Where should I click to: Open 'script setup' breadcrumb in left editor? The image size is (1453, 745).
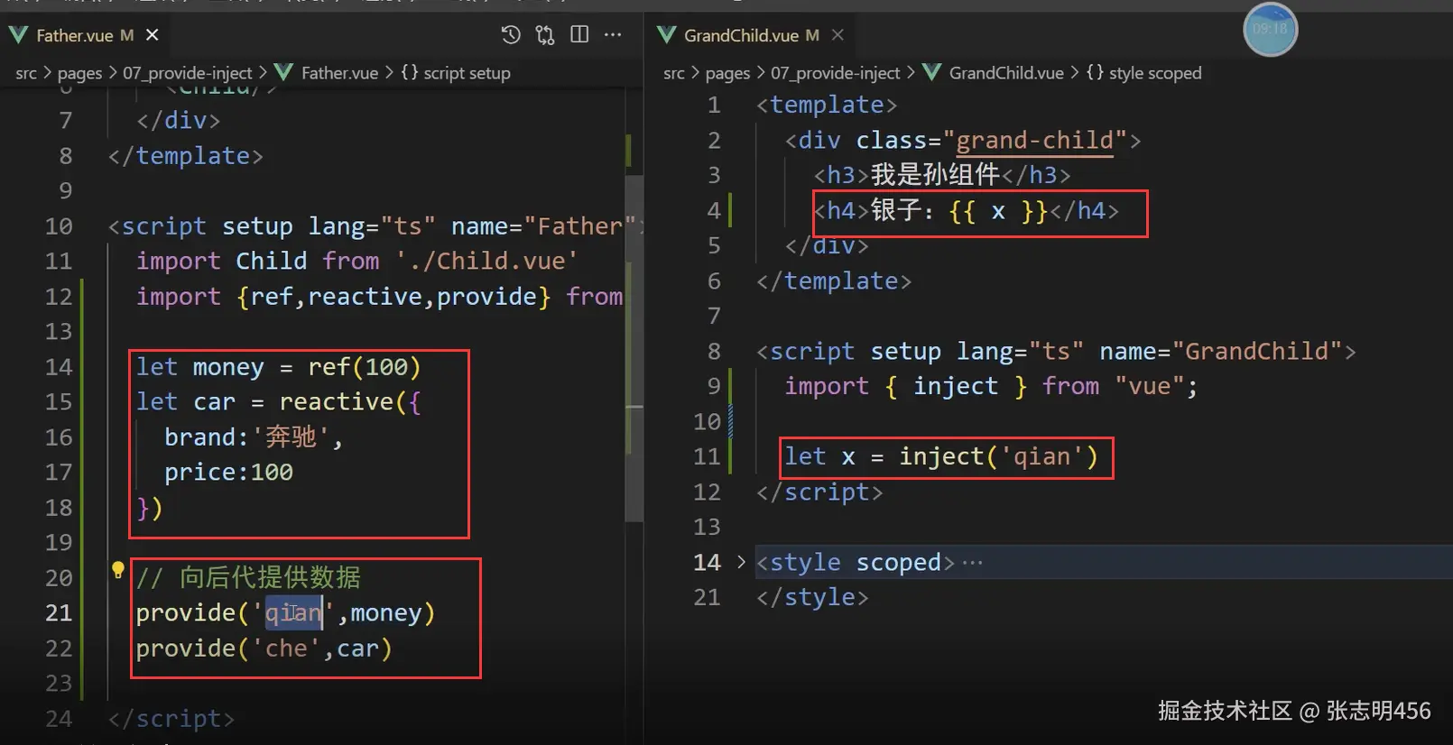coord(467,73)
